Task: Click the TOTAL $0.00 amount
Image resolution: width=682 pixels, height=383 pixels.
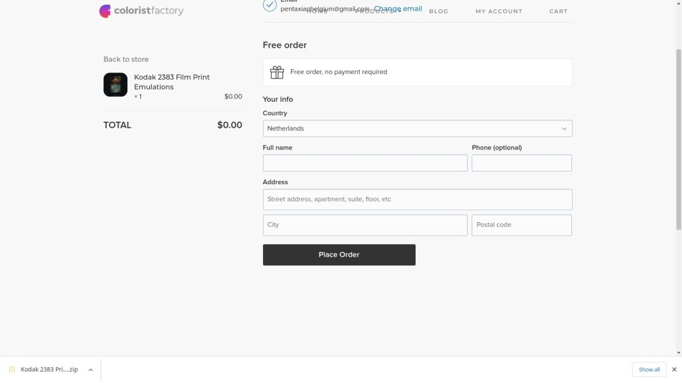Action: pos(230,125)
